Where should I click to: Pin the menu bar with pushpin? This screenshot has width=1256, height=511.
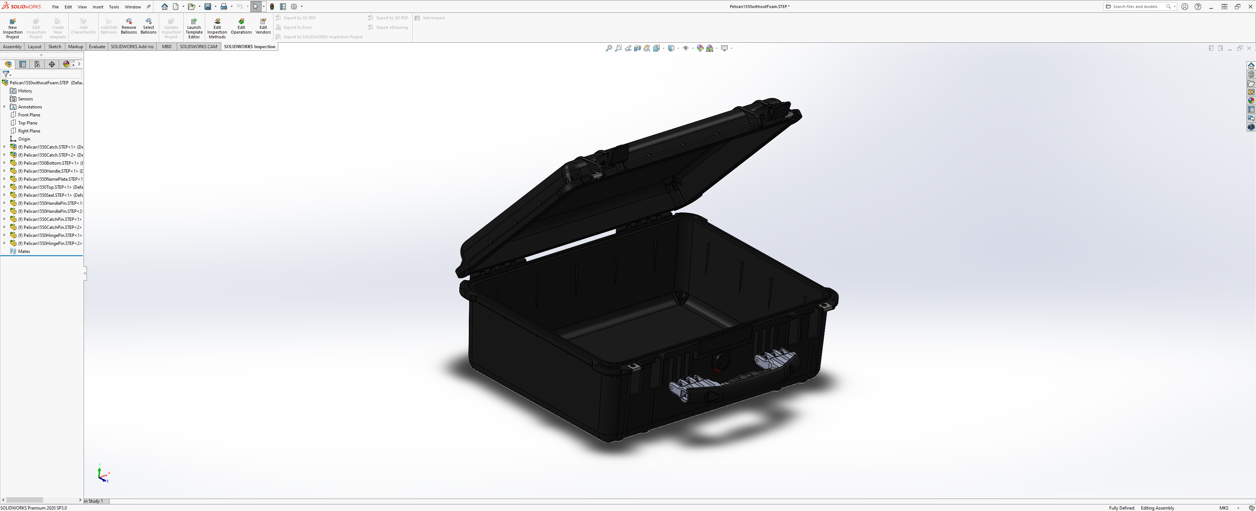[149, 7]
